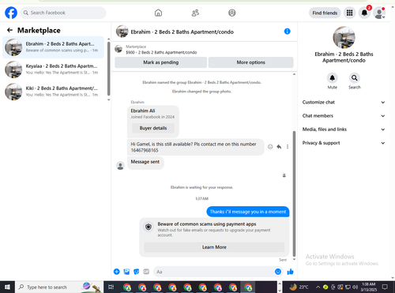Open more options dots next to Ebrahim's message
This screenshot has height=293, width=395.
[x=288, y=147]
